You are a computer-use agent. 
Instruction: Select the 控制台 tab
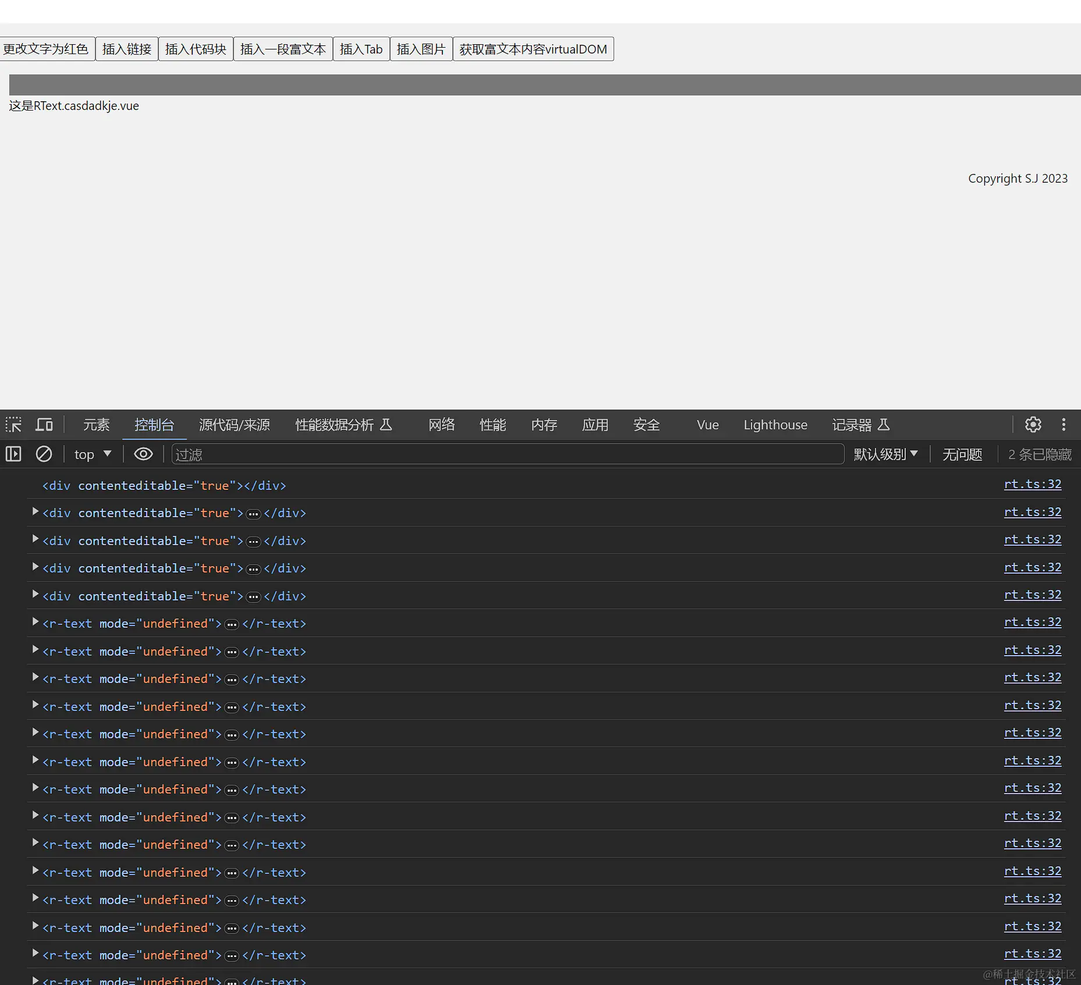pos(154,425)
